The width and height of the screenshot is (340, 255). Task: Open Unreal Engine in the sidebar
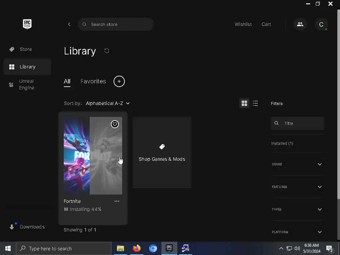(27, 84)
